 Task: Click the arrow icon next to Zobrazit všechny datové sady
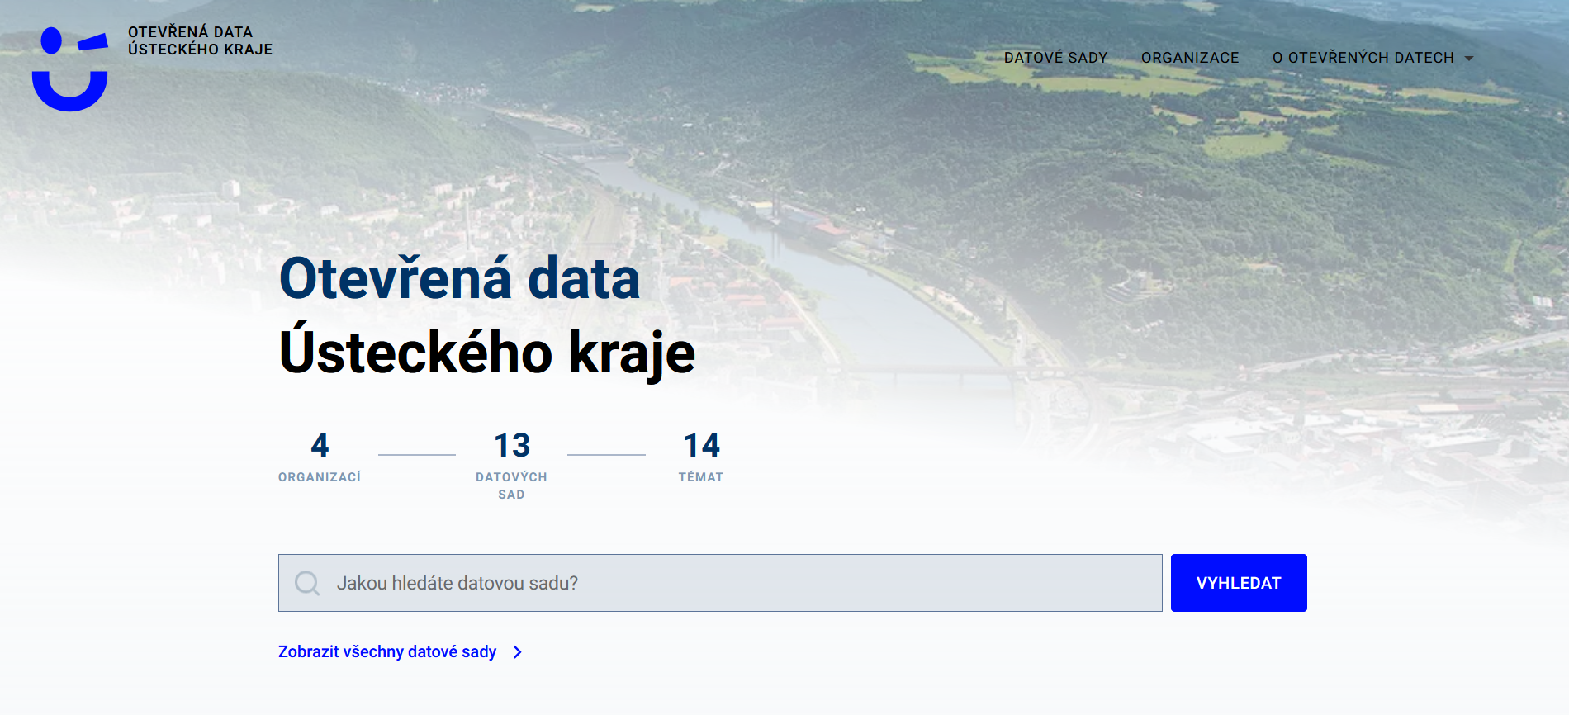pyautogui.click(x=518, y=652)
